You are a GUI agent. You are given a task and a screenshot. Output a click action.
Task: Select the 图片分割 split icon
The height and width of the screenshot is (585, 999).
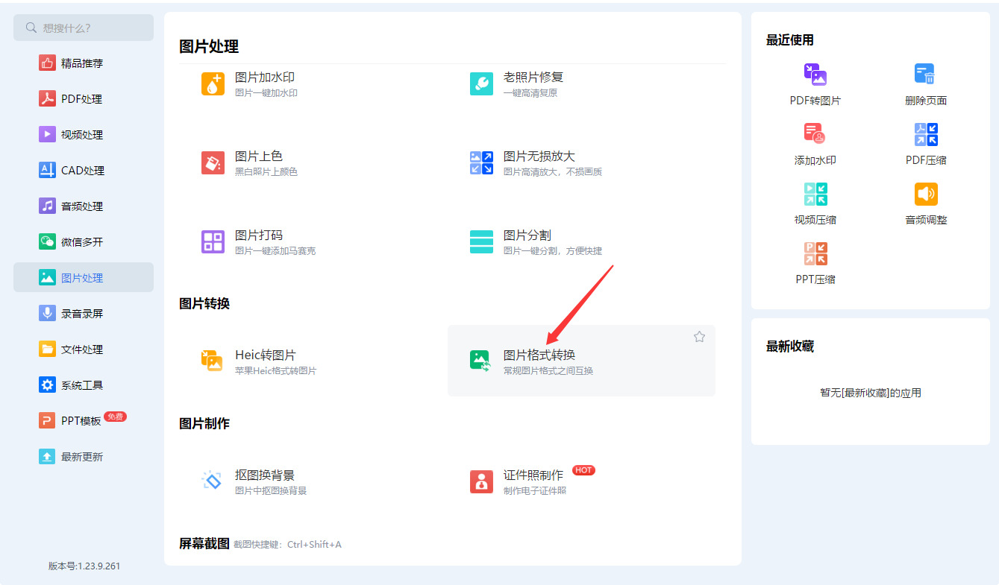[481, 241]
